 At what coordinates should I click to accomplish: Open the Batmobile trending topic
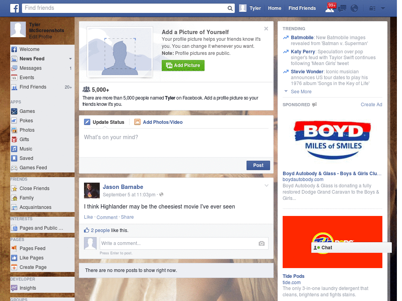(302, 38)
